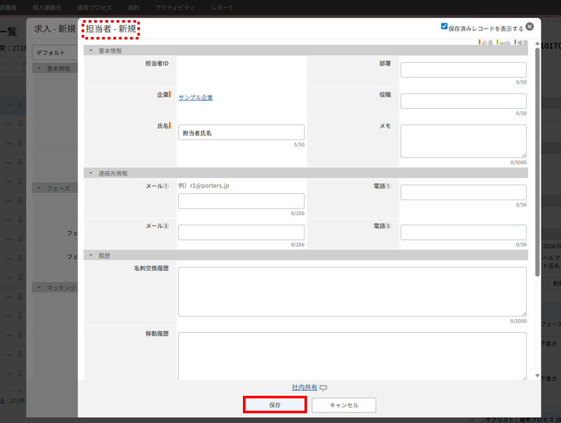The width and height of the screenshot is (561, 423).
Task: Collapse the 基本情報 section
Action: click(x=91, y=51)
